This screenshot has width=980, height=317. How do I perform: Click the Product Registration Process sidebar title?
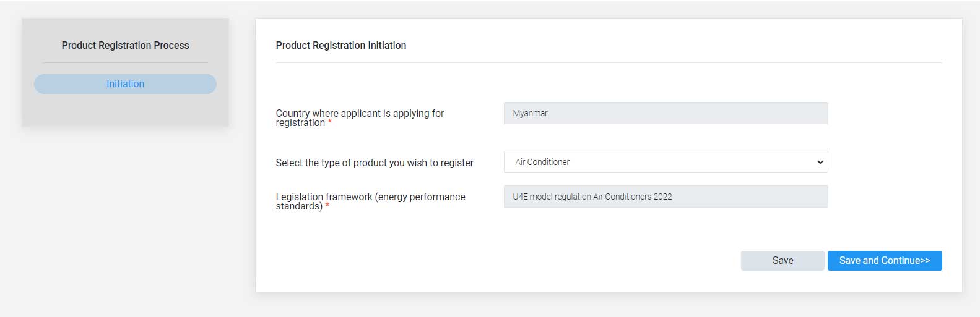tap(125, 45)
